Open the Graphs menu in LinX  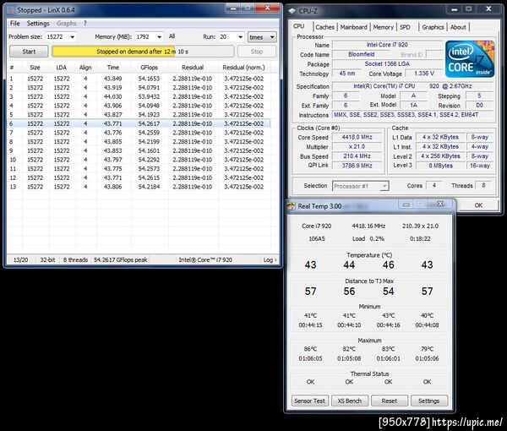tap(67, 24)
